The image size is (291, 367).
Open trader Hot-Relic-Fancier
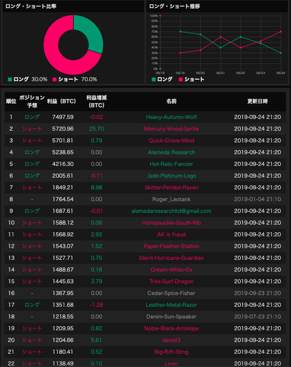(171, 164)
